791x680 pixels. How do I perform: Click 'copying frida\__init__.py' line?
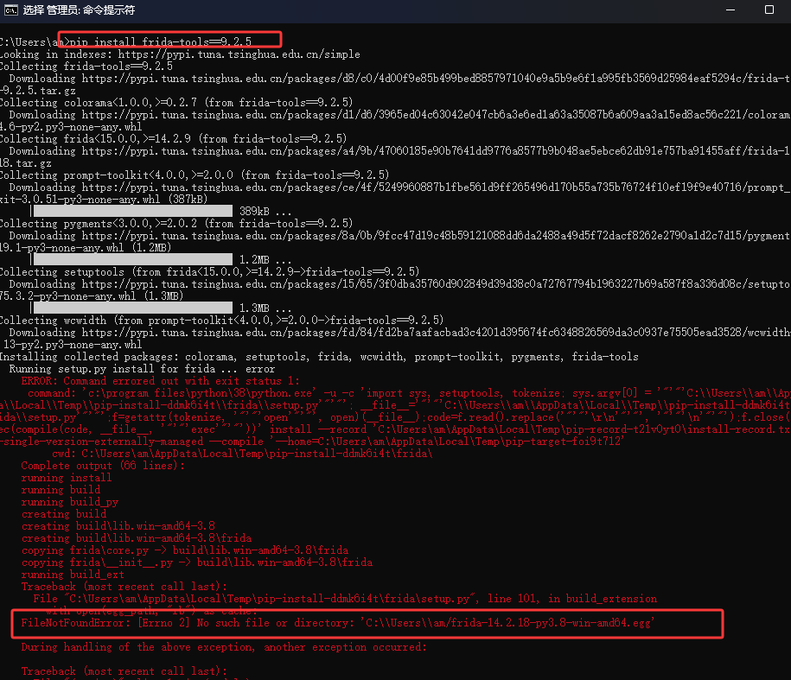197,562
